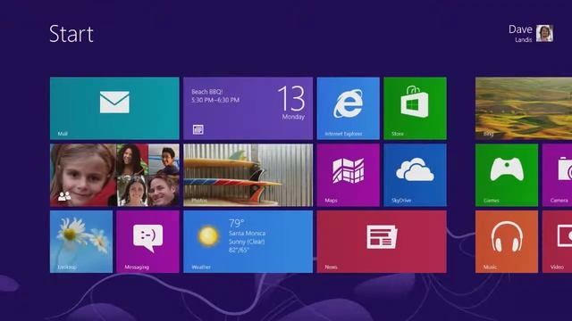Click the date number 13
The width and height of the screenshot is (572, 321).
(x=291, y=98)
